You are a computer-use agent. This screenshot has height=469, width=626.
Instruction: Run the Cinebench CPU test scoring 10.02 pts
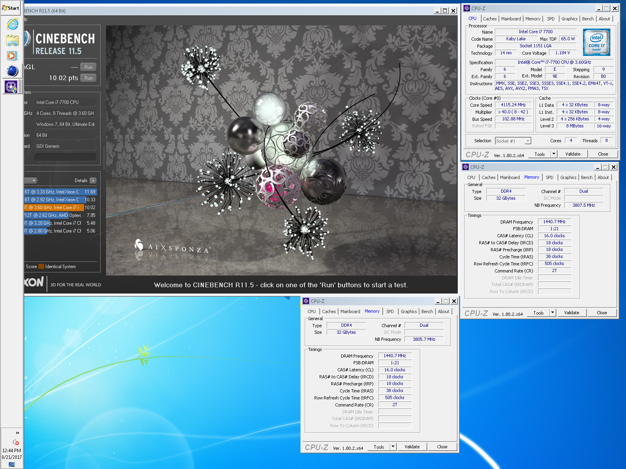point(88,78)
